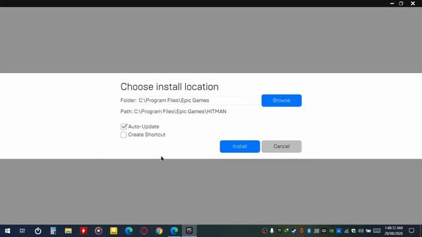Image resolution: width=422 pixels, height=237 pixels.
Task: Click the power icon in the taskbar
Action: coord(38,231)
